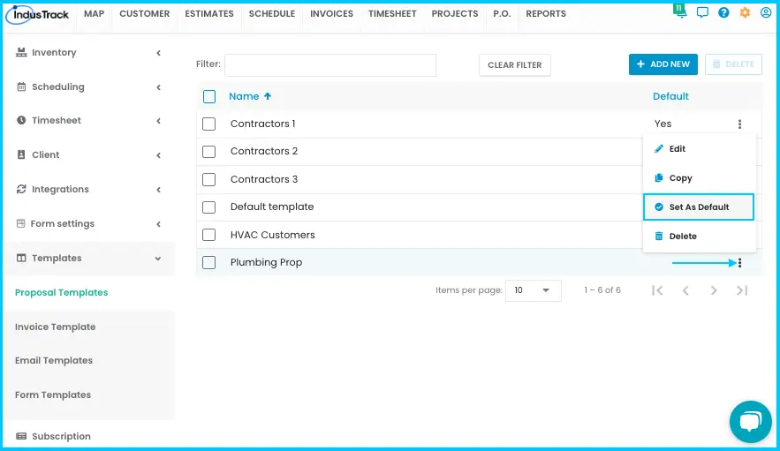This screenshot has height=451, width=780.
Task: Click the HVAC Customers template name
Action: [x=273, y=235]
